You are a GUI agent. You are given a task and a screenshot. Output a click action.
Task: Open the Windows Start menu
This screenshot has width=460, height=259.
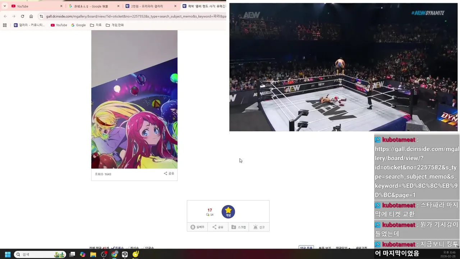(x=8, y=254)
